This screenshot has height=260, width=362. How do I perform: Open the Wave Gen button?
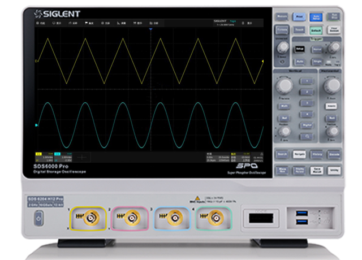282,171
